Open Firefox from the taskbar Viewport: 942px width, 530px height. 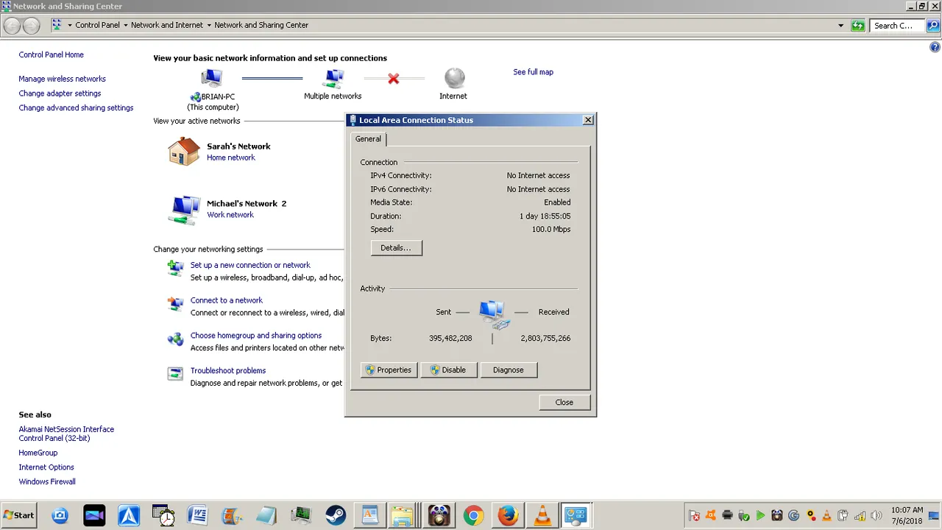pyautogui.click(x=508, y=515)
